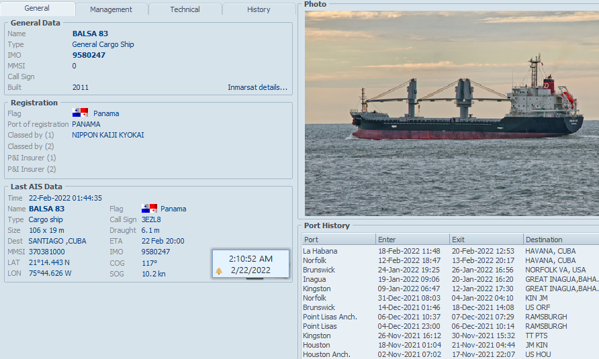Viewport: 599px width, 359px height.
Task: Click the 2:10:52 AM clock popup
Action: (x=250, y=264)
